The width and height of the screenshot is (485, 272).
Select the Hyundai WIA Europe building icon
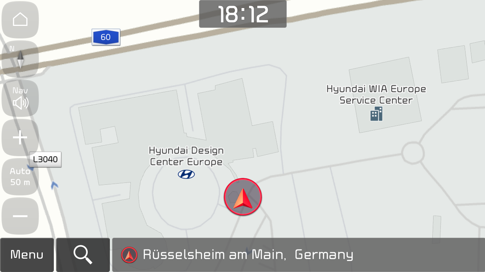click(x=376, y=114)
